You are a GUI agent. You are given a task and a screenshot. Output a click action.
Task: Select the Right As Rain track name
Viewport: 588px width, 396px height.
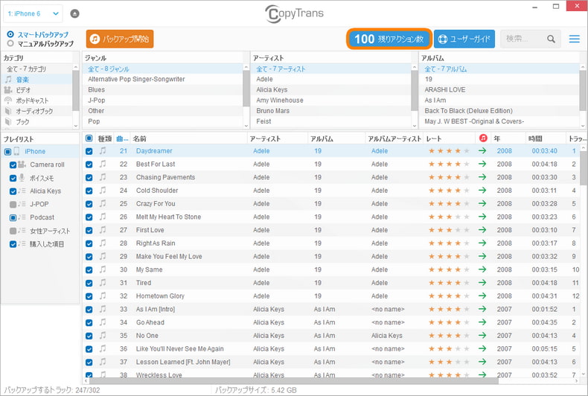tap(156, 243)
